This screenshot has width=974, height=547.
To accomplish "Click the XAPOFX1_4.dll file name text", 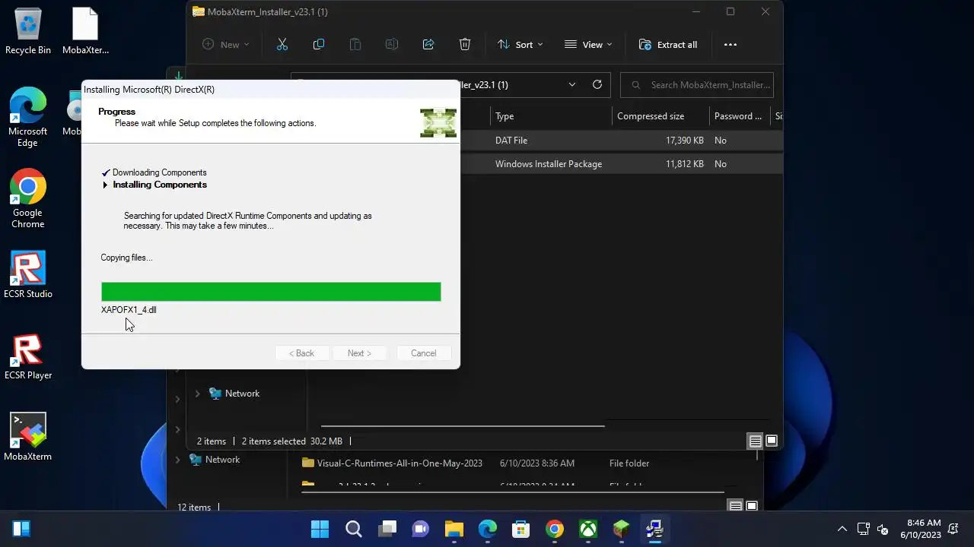I will tap(129, 310).
